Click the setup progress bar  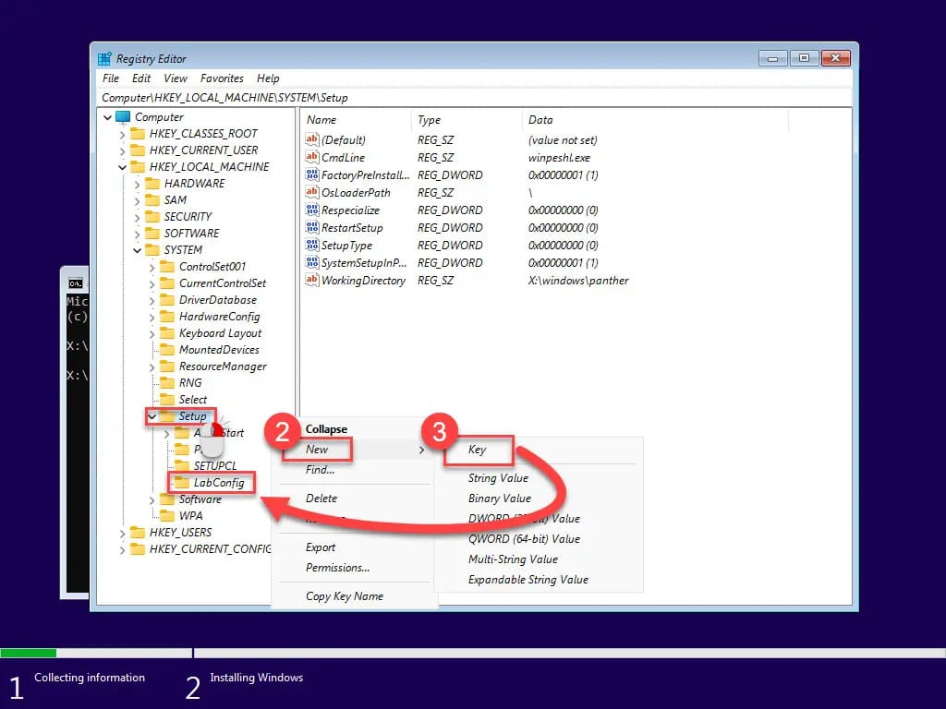coord(473,654)
